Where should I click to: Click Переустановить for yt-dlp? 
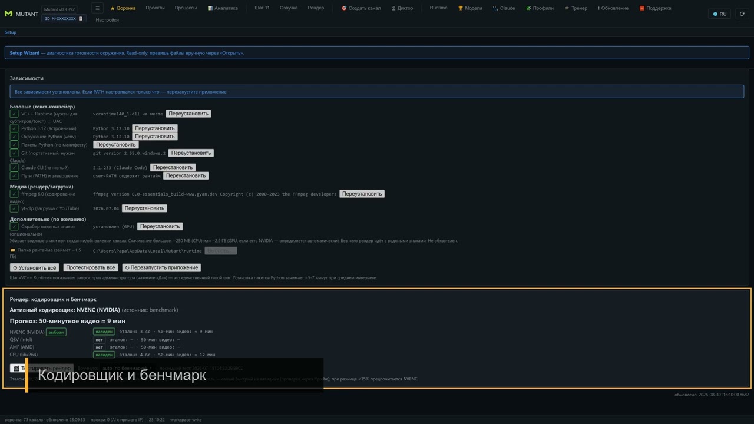tap(144, 208)
